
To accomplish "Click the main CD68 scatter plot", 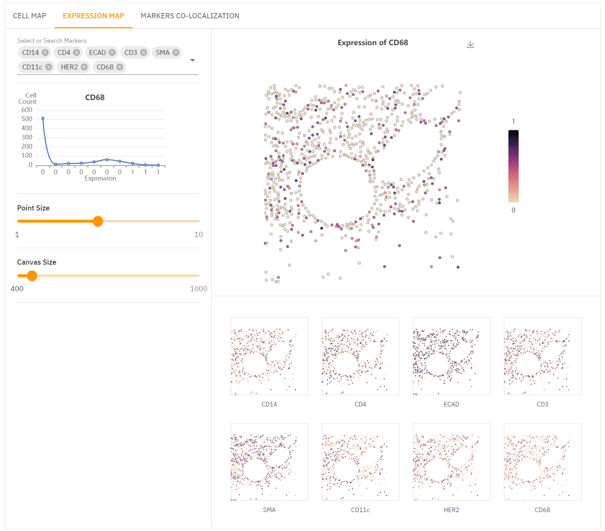I will pyautogui.click(x=363, y=183).
